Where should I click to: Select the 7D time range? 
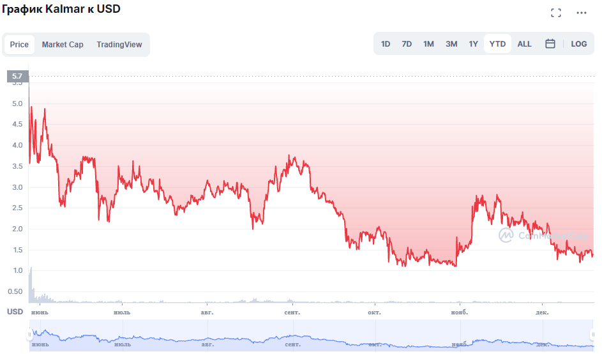[x=407, y=44]
